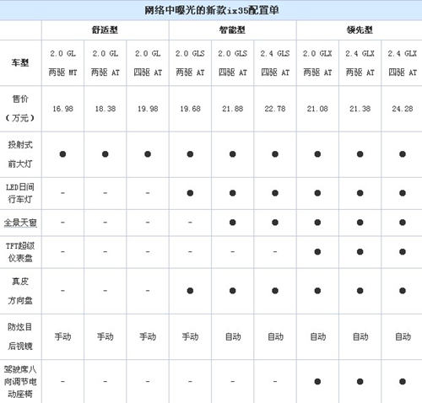Click 电动座椅 dash under 2.0 GL 两驱 MT
This screenshot has width=422, height=403.
coord(62,382)
